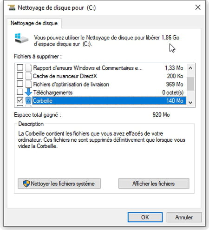
Task: Click the Disk Cleanup title bar icon
Action: 12,7
